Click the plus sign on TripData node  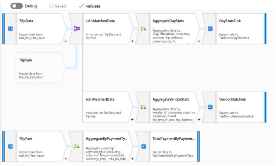click(66, 41)
